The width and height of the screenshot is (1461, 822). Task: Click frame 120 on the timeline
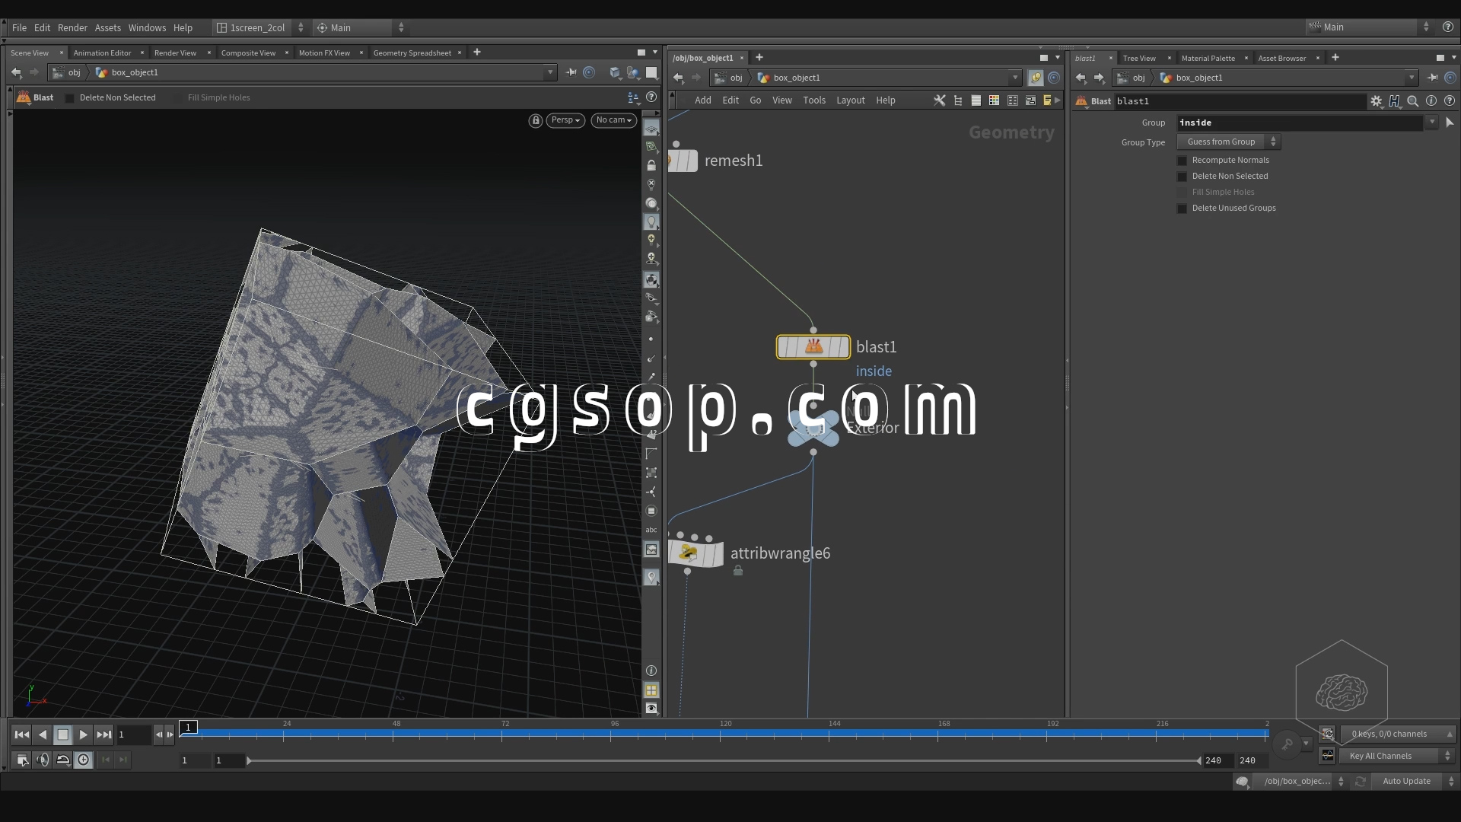coord(721,734)
